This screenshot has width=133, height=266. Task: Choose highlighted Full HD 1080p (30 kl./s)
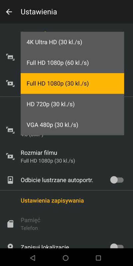(x=72, y=83)
